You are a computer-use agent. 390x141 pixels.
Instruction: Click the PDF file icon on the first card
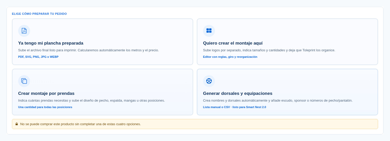[24, 31]
